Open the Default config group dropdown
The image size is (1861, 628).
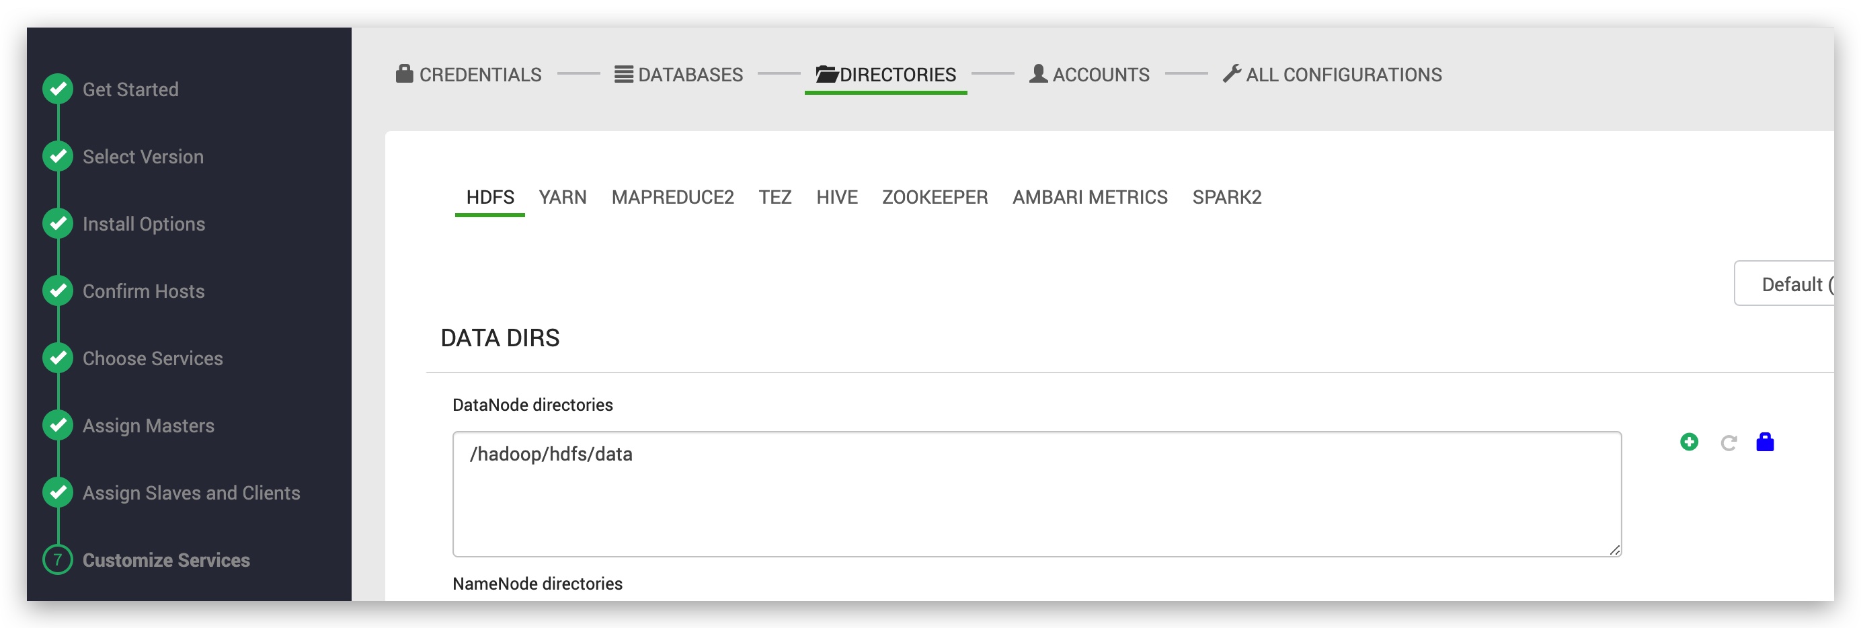[x=1784, y=283]
